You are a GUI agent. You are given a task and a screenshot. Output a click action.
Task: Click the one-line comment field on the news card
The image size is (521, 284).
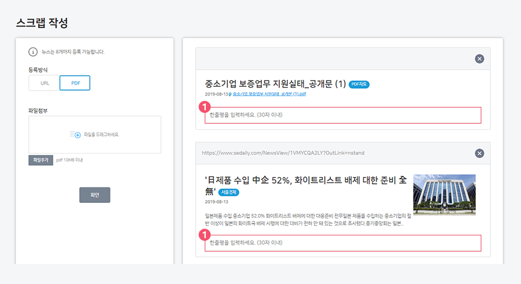(x=343, y=243)
